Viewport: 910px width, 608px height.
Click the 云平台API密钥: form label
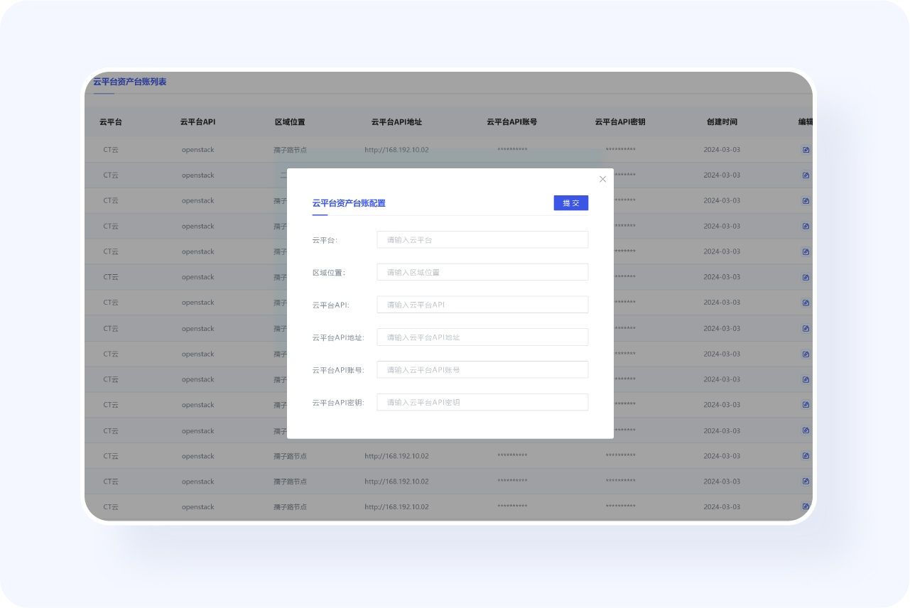pyautogui.click(x=338, y=403)
